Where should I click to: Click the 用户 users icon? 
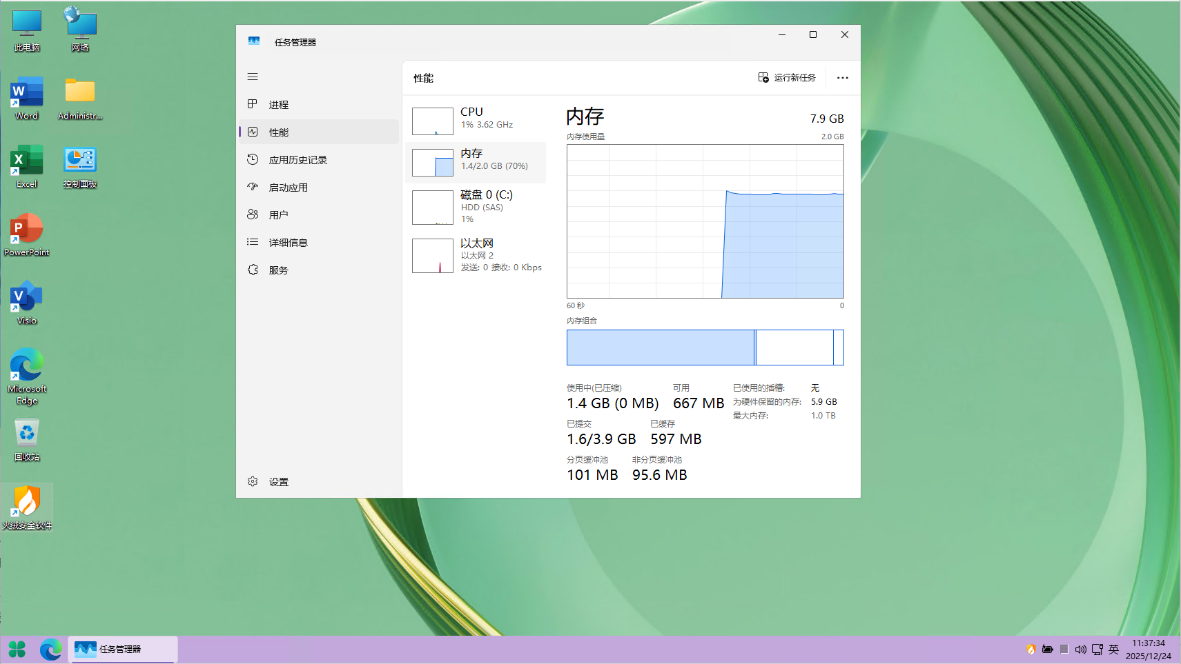pyautogui.click(x=253, y=214)
